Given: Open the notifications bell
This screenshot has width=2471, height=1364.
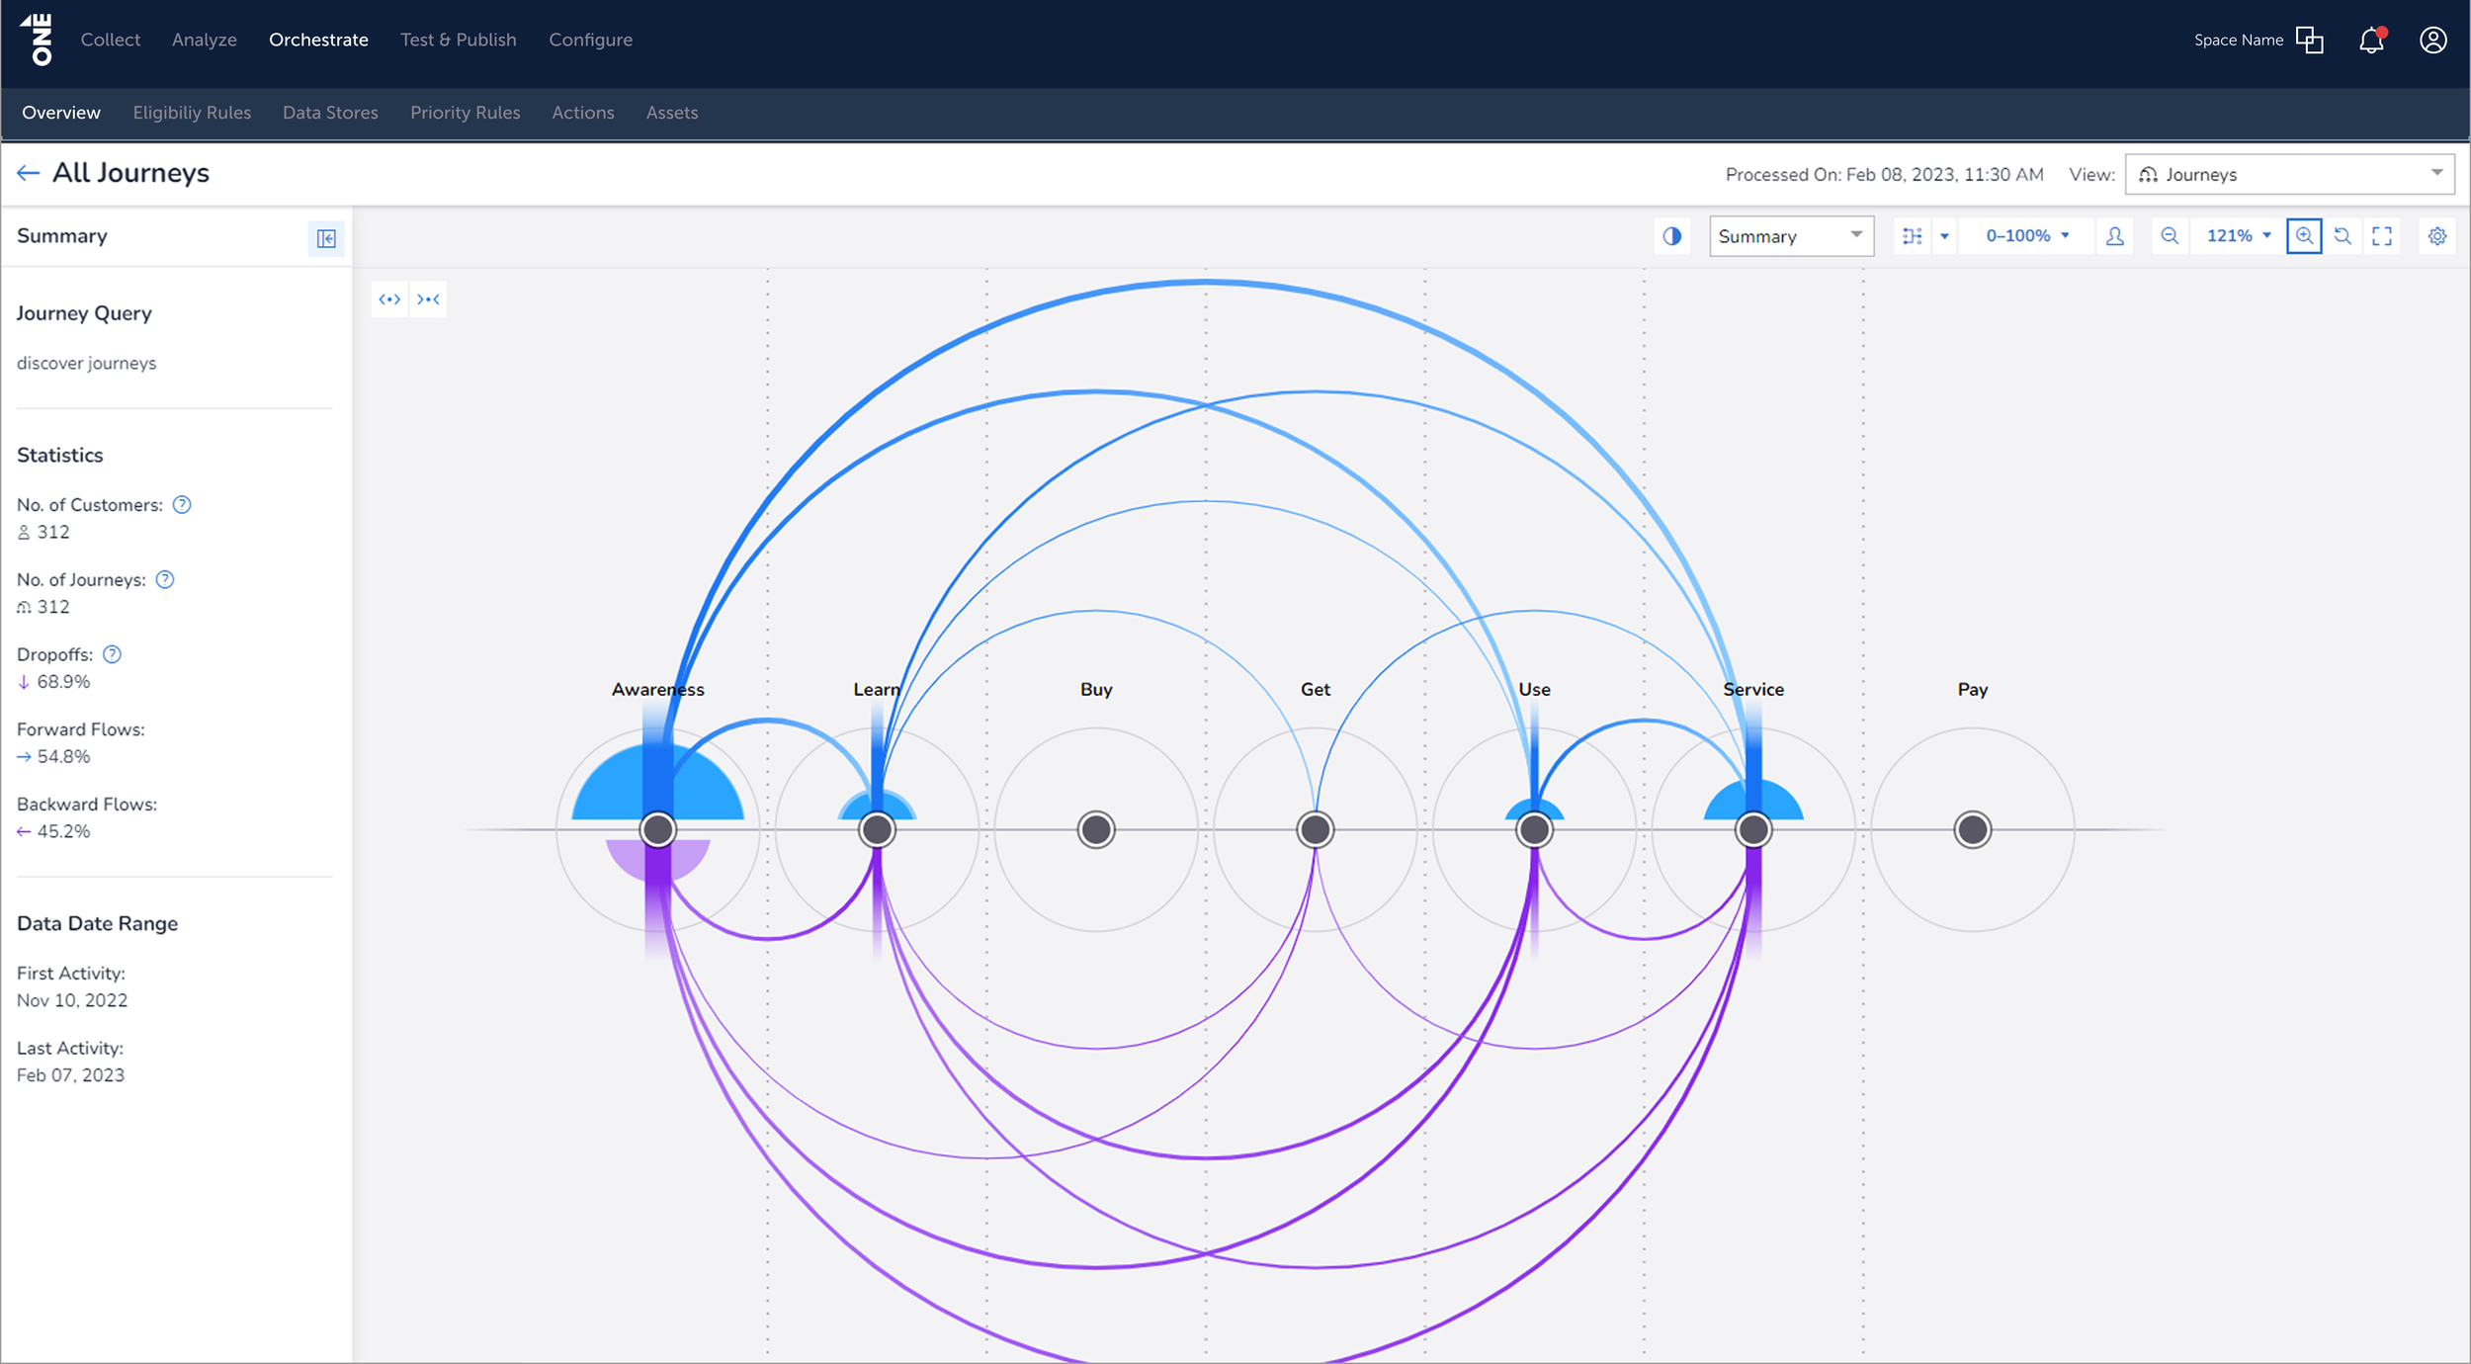Looking at the screenshot, I should [2371, 41].
